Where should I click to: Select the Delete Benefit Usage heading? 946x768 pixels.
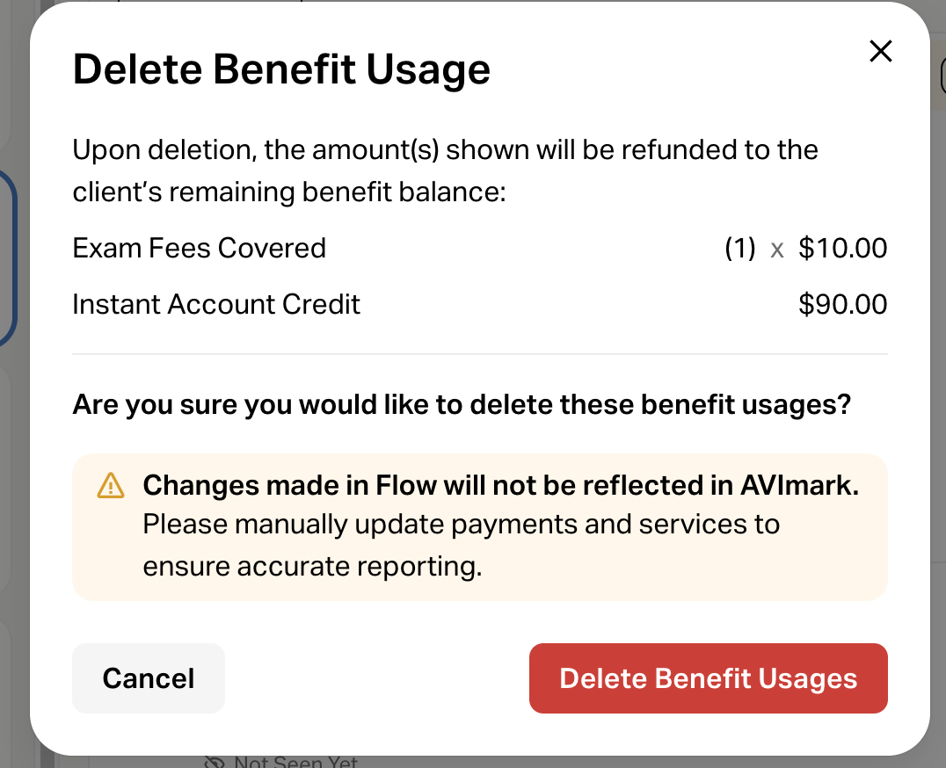coord(281,69)
